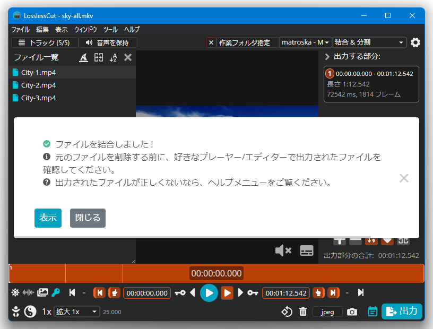The width and height of the screenshot is (433, 329).
Task: Toggle the 音声を保持 audio button
Action: click(108, 42)
